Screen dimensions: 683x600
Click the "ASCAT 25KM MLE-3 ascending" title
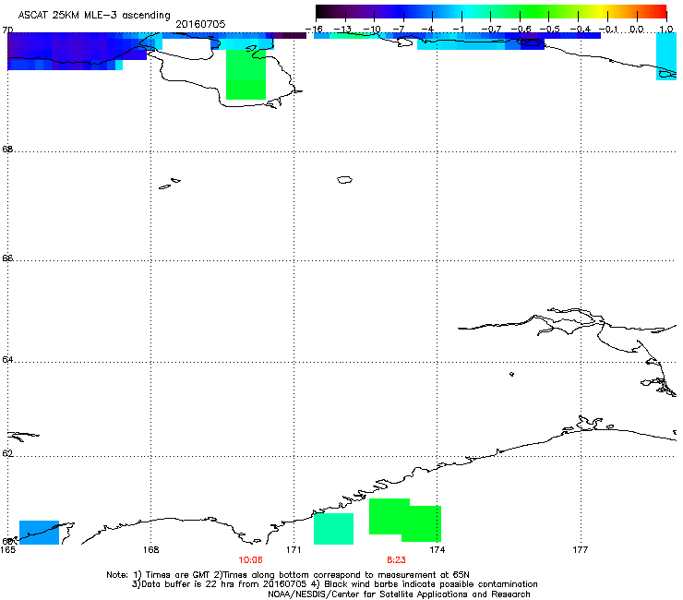click(x=94, y=15)
